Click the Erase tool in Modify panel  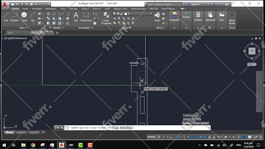click(68, 14)
